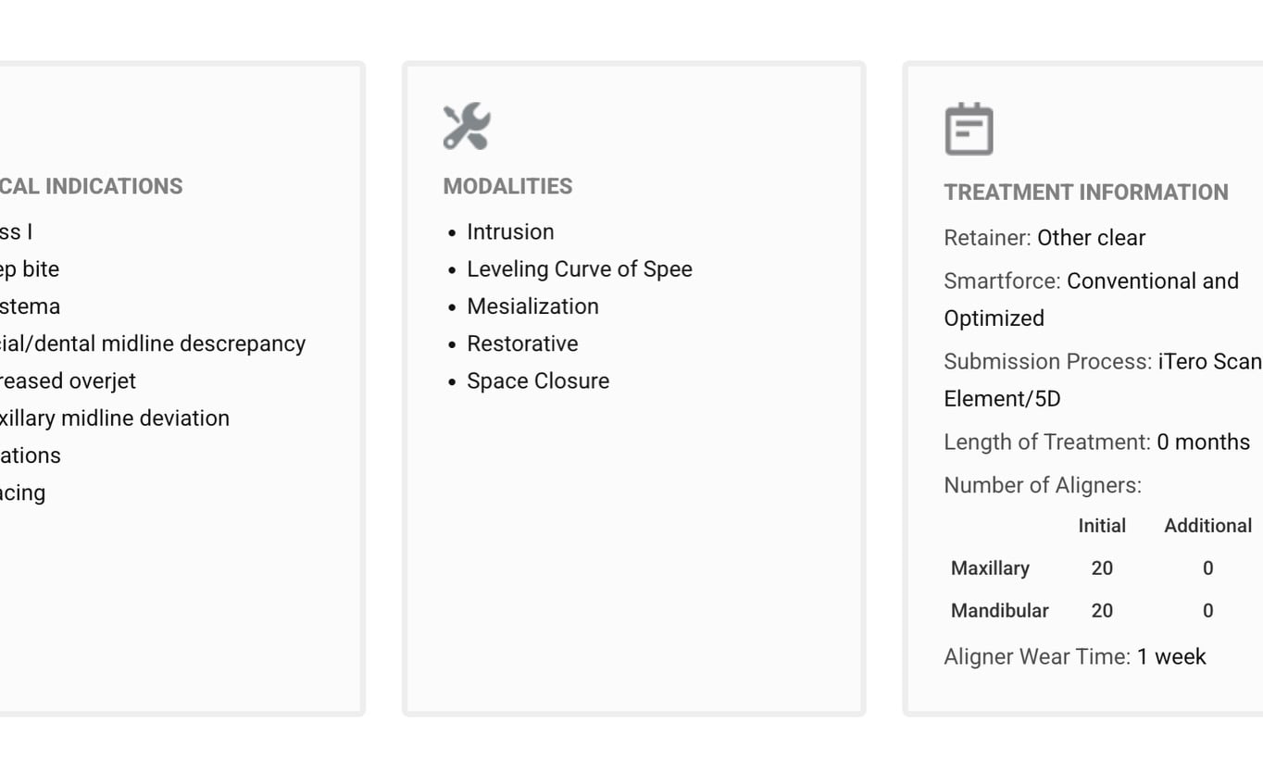Select the Maxillary initial aligners value 20
Screen dimensions: 1263x773
click(1102, 568)
